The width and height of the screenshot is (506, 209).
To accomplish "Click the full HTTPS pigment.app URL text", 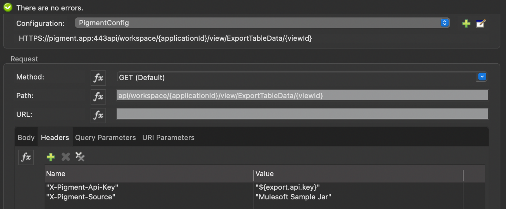I will 165,38.
